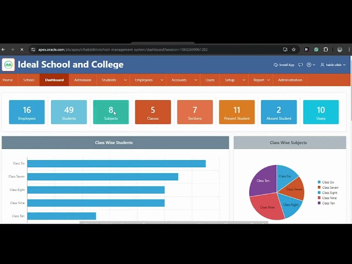The image size is (352, 264).
Task: Click the Ideal School and College title
Action: coord(70,65)
